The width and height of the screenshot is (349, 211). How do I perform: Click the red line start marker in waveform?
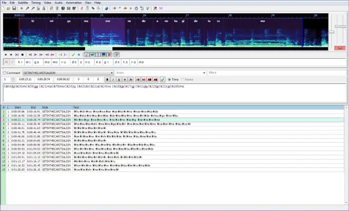click(x=19, y=33)
